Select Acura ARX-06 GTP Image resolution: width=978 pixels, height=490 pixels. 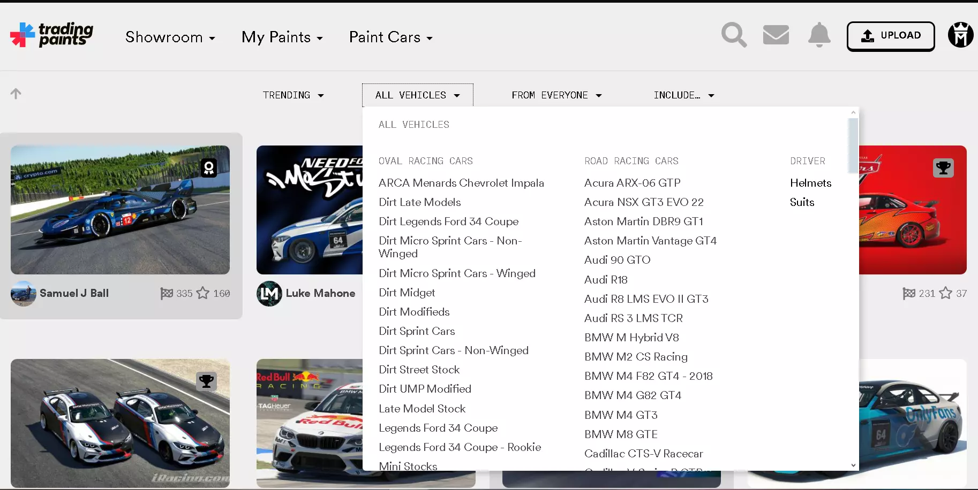[633, 183]
